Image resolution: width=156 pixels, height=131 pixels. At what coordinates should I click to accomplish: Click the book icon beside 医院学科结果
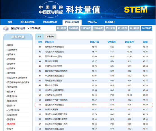click(6, 28)
